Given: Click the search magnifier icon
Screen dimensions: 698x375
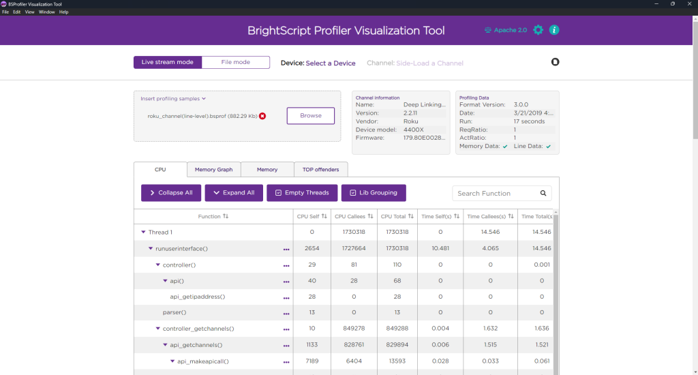Looking at the screenshot, I should pyautogui.click(x=543, y=193).
